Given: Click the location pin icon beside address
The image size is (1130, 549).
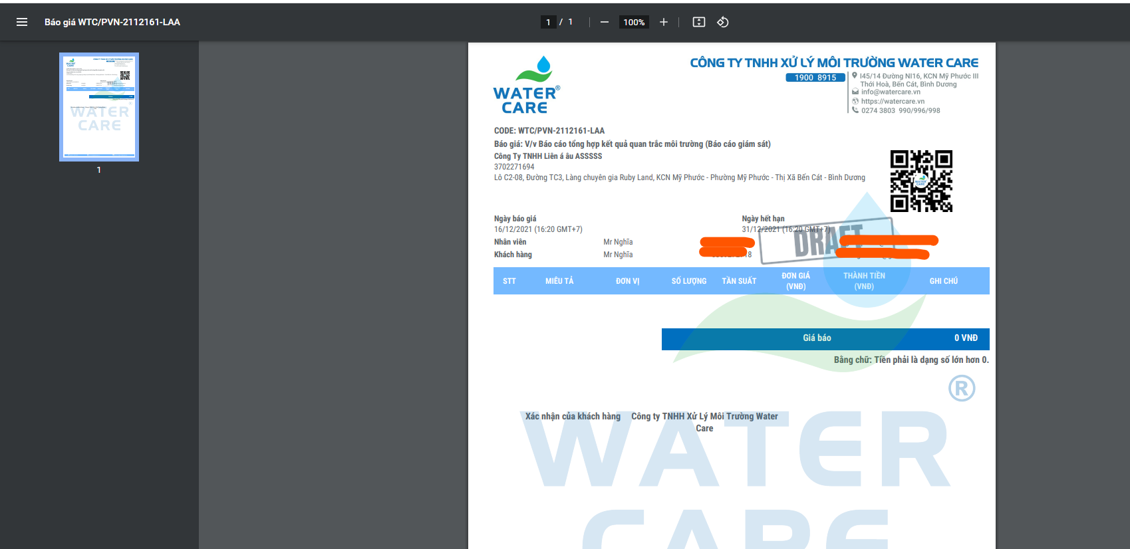Looking at the screenshot, I should (x=855, y=76).
